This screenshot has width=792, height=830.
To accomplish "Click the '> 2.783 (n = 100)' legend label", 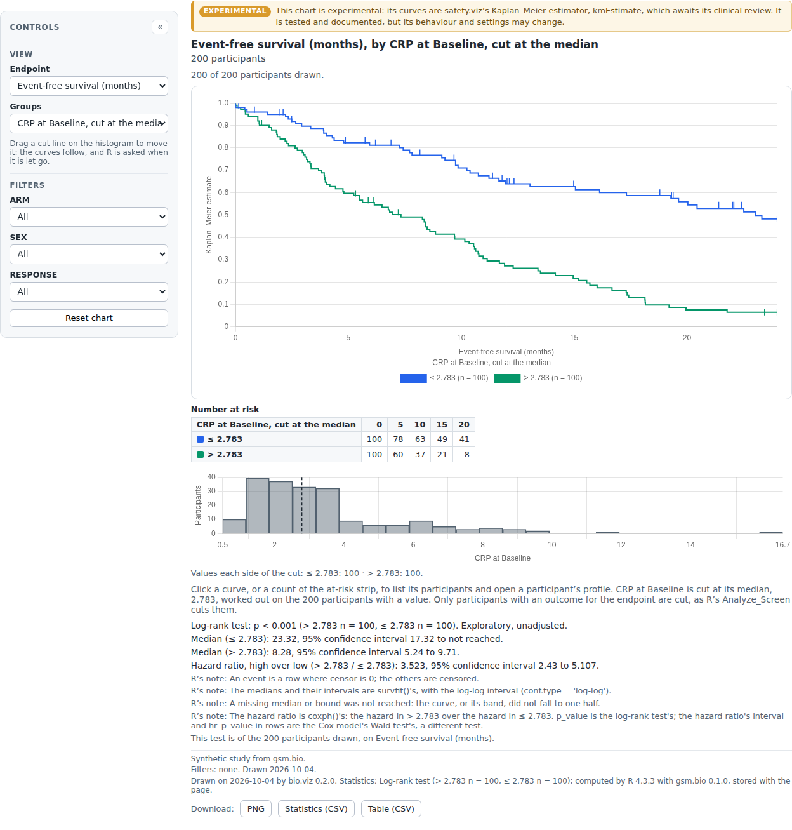I will pos(553,378).
